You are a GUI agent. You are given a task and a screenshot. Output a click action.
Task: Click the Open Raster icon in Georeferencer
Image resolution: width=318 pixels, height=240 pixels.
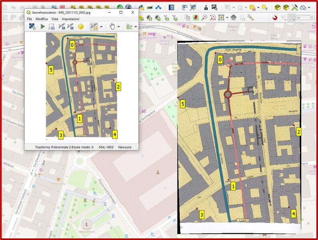[x=32, y=26]
